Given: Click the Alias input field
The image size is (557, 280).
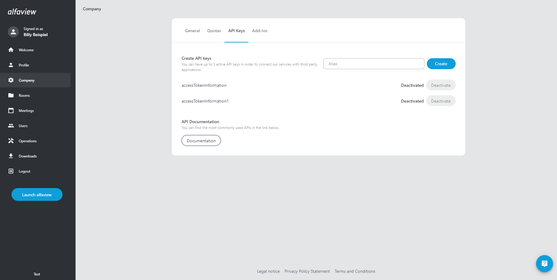Looking at the screenshot, I should pos(374,64).
